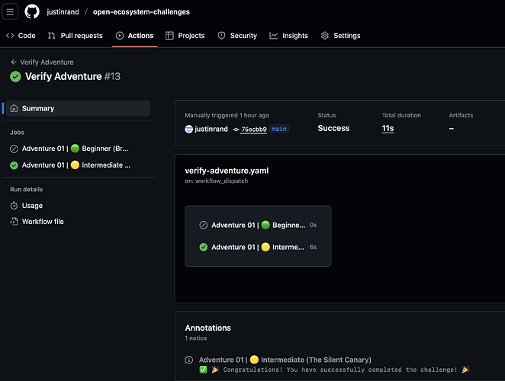Click the Insights graph icon
The width and height of the screenshot is (505, 381).
273,36
